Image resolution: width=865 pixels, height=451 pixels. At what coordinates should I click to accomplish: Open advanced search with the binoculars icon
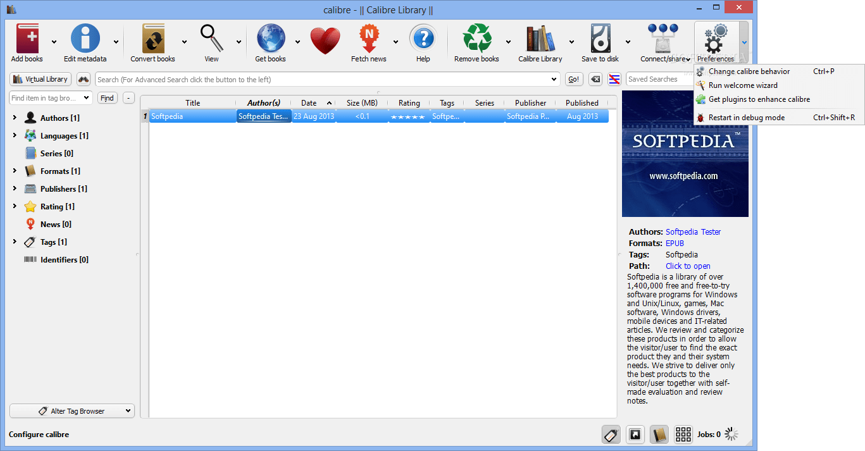83,79
